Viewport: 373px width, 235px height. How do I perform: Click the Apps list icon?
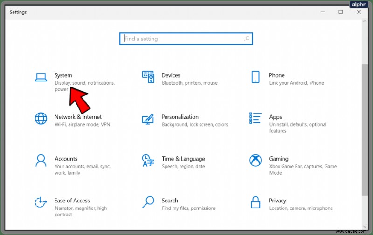click(255, 118)
